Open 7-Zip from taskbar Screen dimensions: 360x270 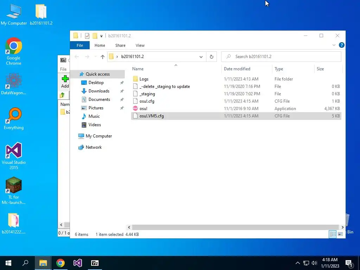click(95, 263)
